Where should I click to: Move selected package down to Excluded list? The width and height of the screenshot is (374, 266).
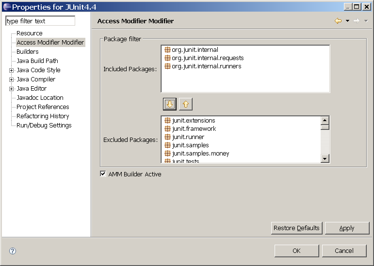tap(170, 104)
